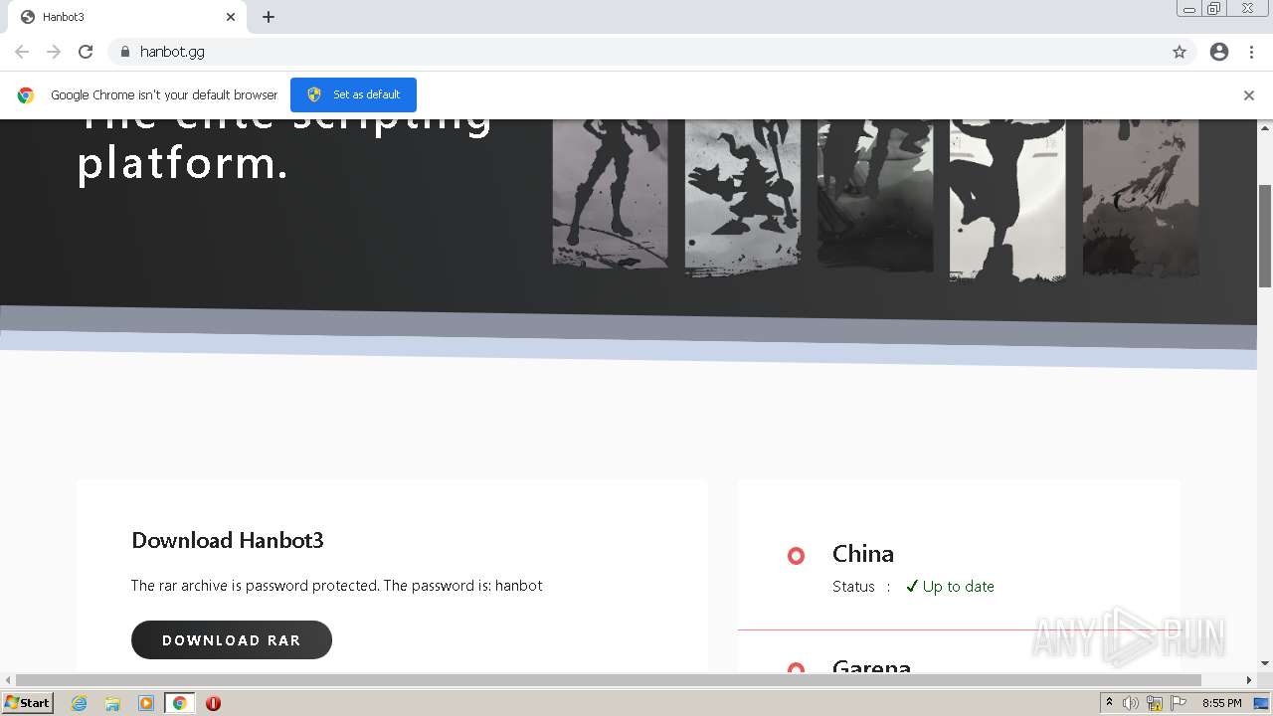Open Internet Explorer from the taskbar
Screen dimensions: 1273x716
[x=79, y=703]
